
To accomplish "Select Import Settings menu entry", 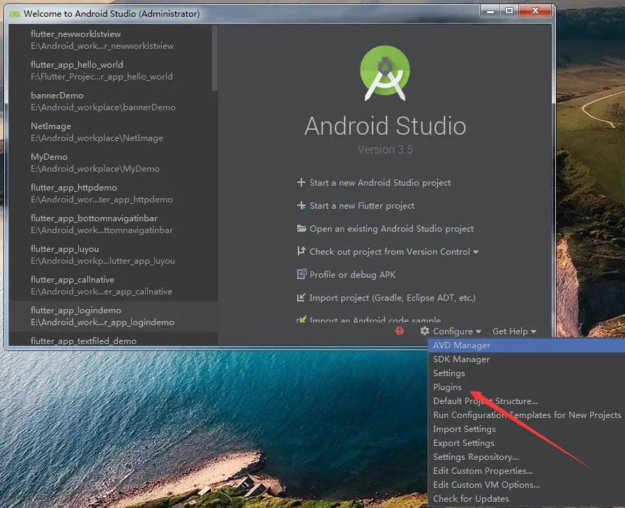I will click(x=526, y=429).
